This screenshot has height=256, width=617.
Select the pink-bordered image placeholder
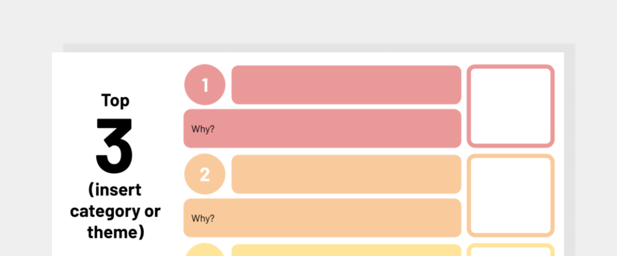(511, 106)
